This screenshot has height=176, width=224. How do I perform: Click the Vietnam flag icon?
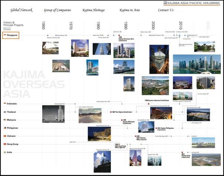coord(5,136)
